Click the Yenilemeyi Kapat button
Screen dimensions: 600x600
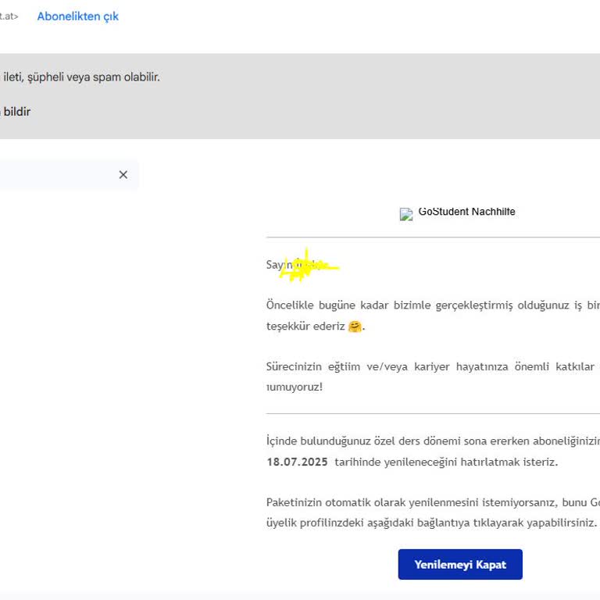[x=460, y=564]
